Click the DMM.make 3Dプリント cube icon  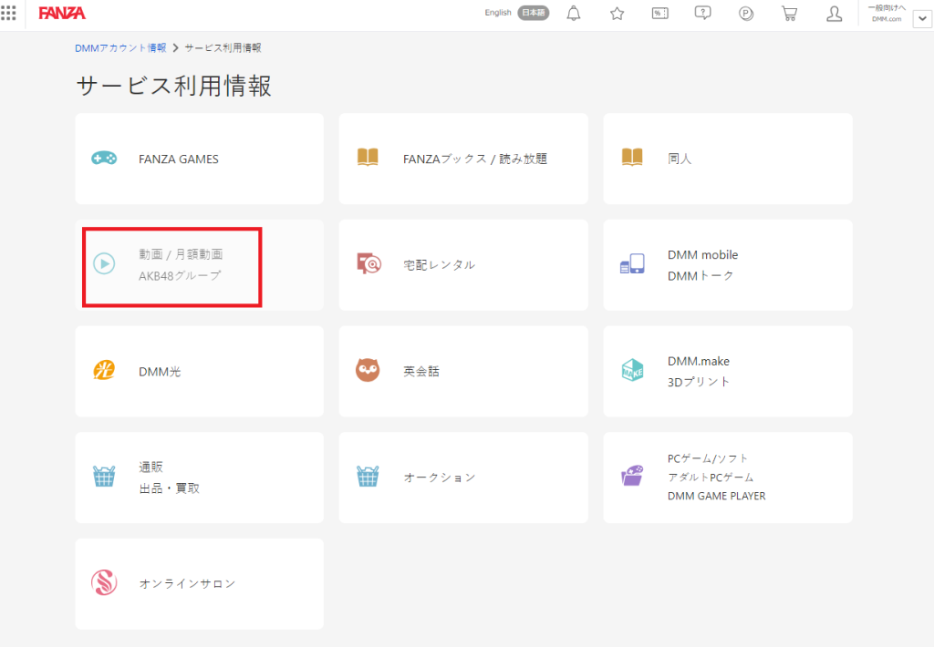click(x=632, y=371)
